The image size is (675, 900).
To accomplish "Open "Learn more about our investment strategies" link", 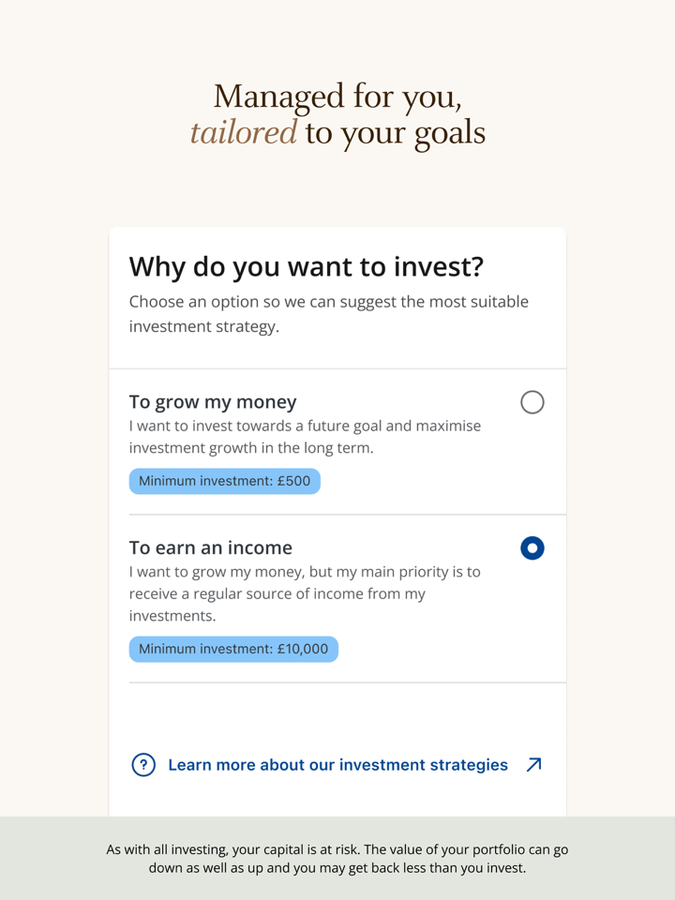I will click(337, 765).
